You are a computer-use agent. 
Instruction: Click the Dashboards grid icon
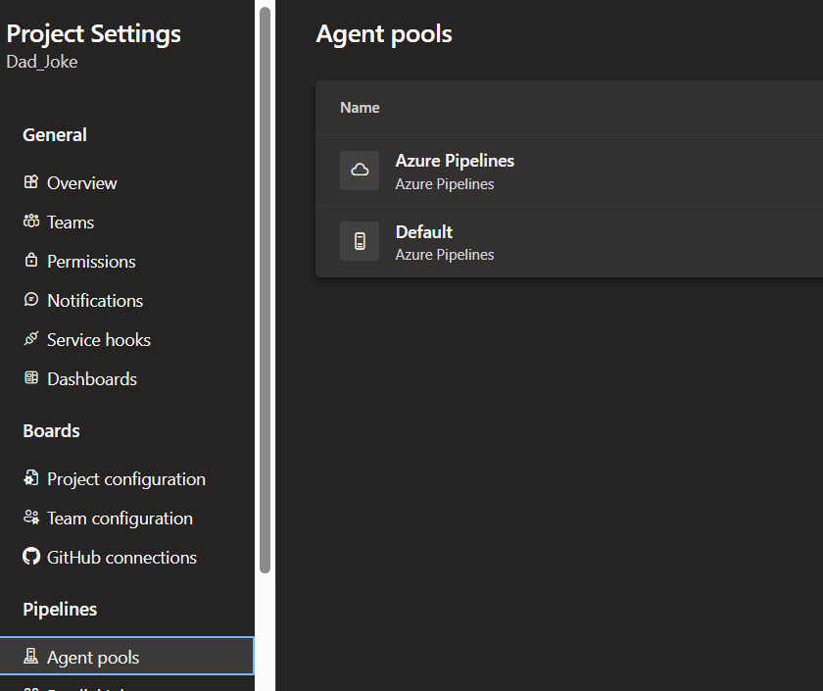31,378
